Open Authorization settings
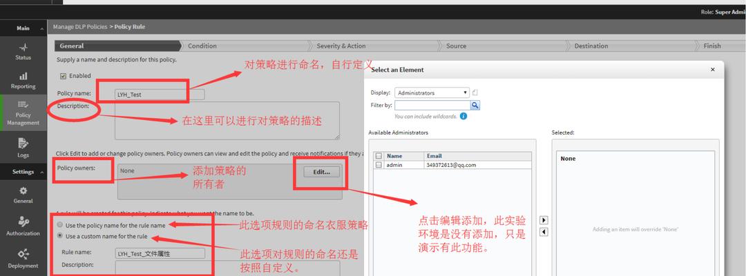 (23, 226)
